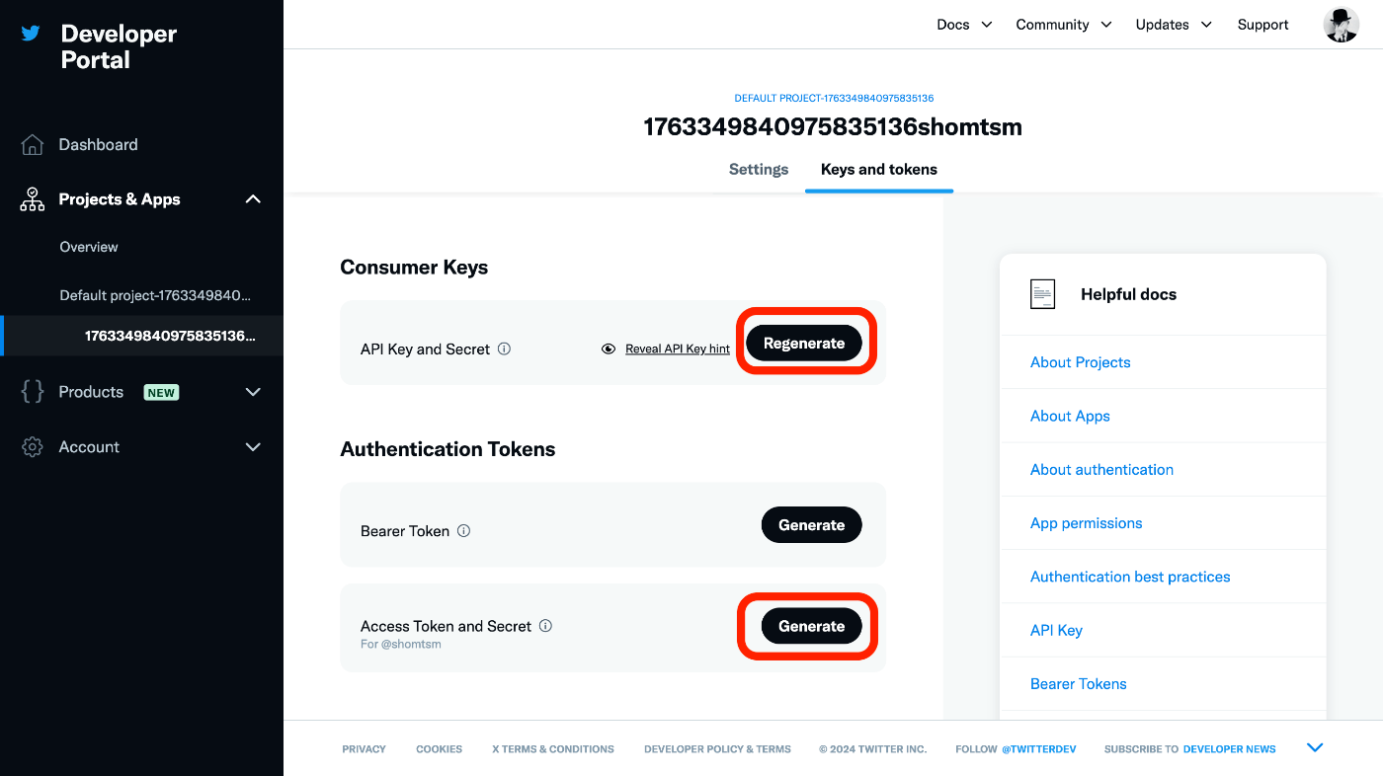Expand the Products section chevron
Image resolution: width=1383 pixels, height=776 pixels.
pos(253,392)
